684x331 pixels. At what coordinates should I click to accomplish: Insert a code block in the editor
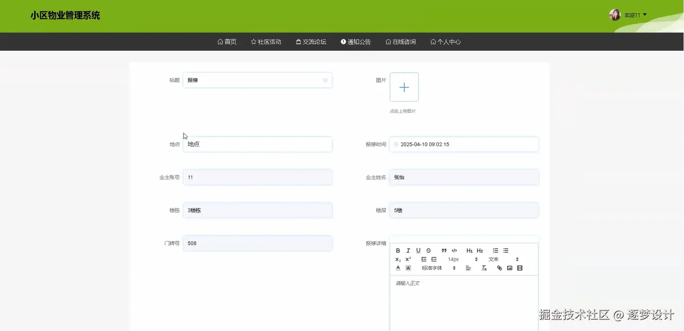coord(454,251)
